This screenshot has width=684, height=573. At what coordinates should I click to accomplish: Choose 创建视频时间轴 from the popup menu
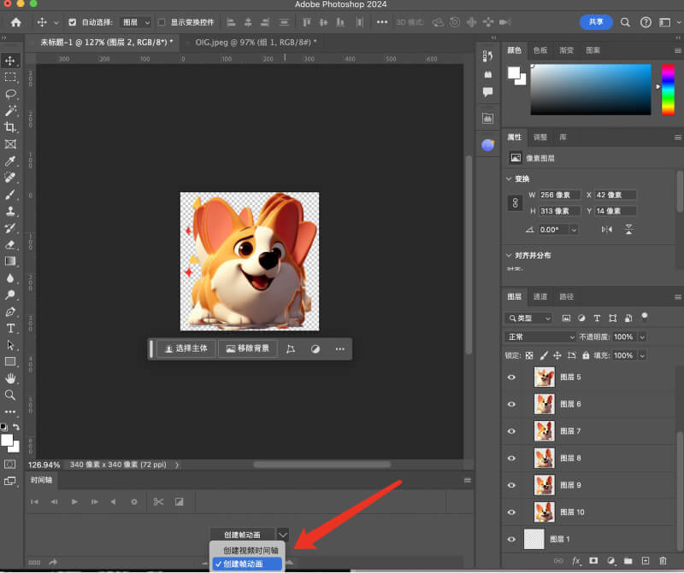tap(251, 550)
